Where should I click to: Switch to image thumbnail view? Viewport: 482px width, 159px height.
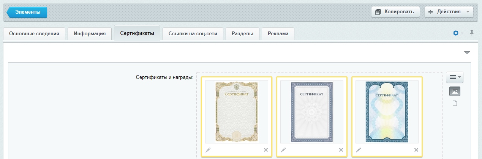click(x=455, y=91)
